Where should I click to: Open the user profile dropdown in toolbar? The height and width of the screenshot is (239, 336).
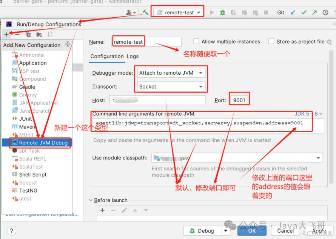point(131,12)
